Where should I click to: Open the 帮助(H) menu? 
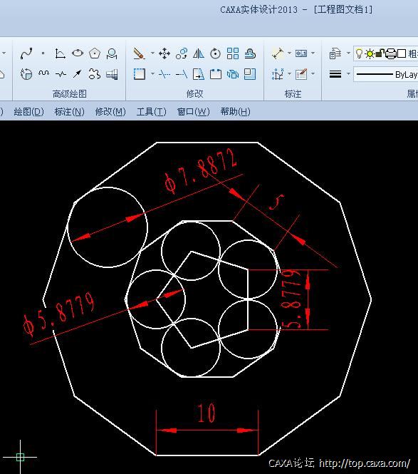pyautogui.click(x=235, y=112)
